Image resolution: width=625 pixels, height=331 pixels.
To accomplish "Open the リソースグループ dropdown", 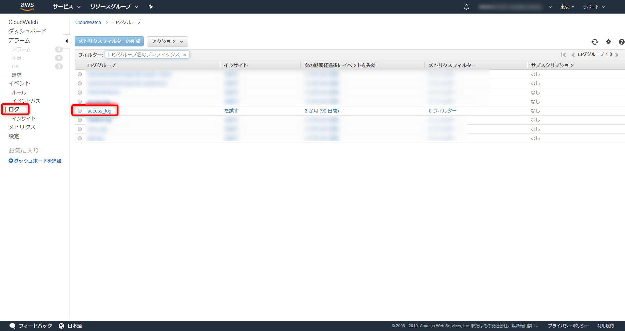I will [x=114, y=7].
